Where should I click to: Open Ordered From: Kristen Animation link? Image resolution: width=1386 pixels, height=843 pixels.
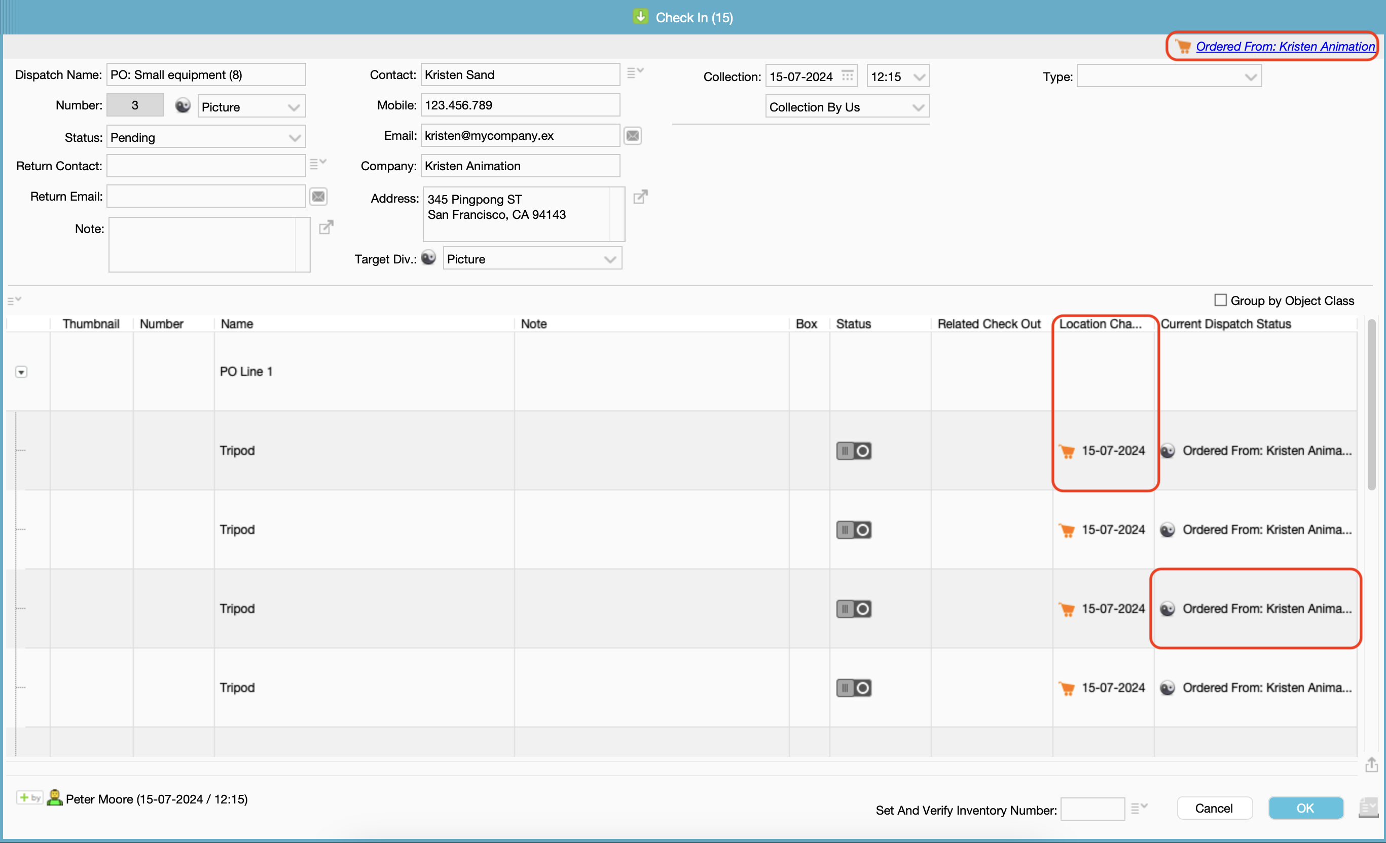pyautogui.click(x=1285, y=46)
